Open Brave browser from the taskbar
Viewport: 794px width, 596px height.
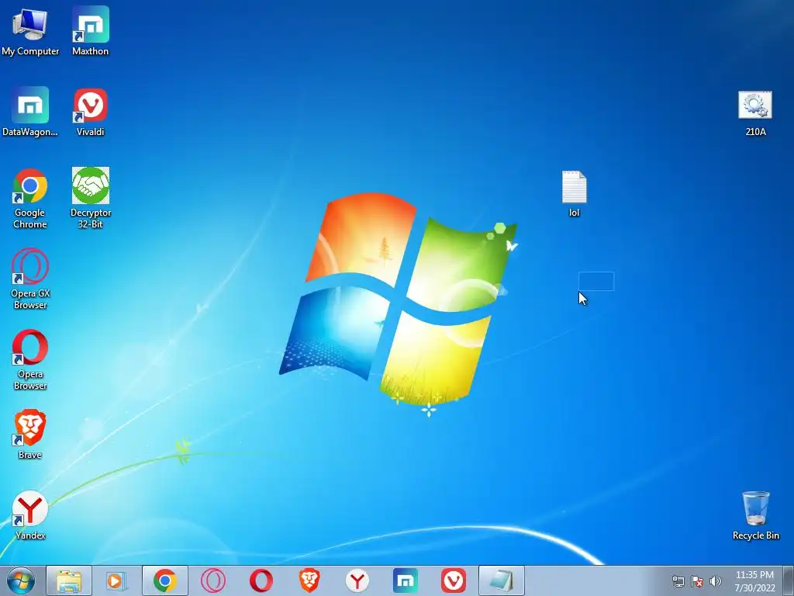[x=309, y=580]
